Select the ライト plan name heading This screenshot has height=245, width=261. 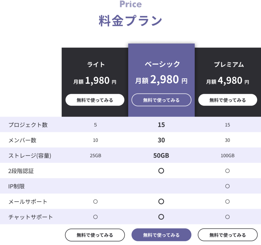pos(96,65)
